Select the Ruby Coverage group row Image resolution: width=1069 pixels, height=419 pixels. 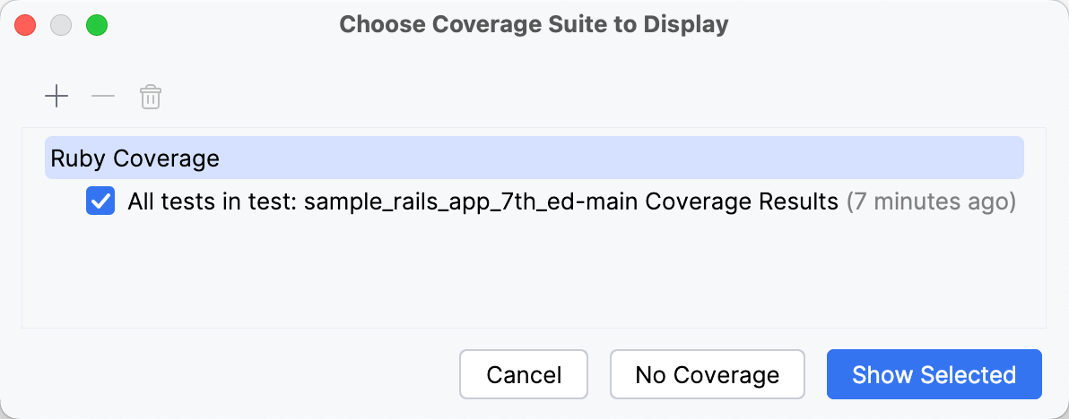(x=135, y=159)
